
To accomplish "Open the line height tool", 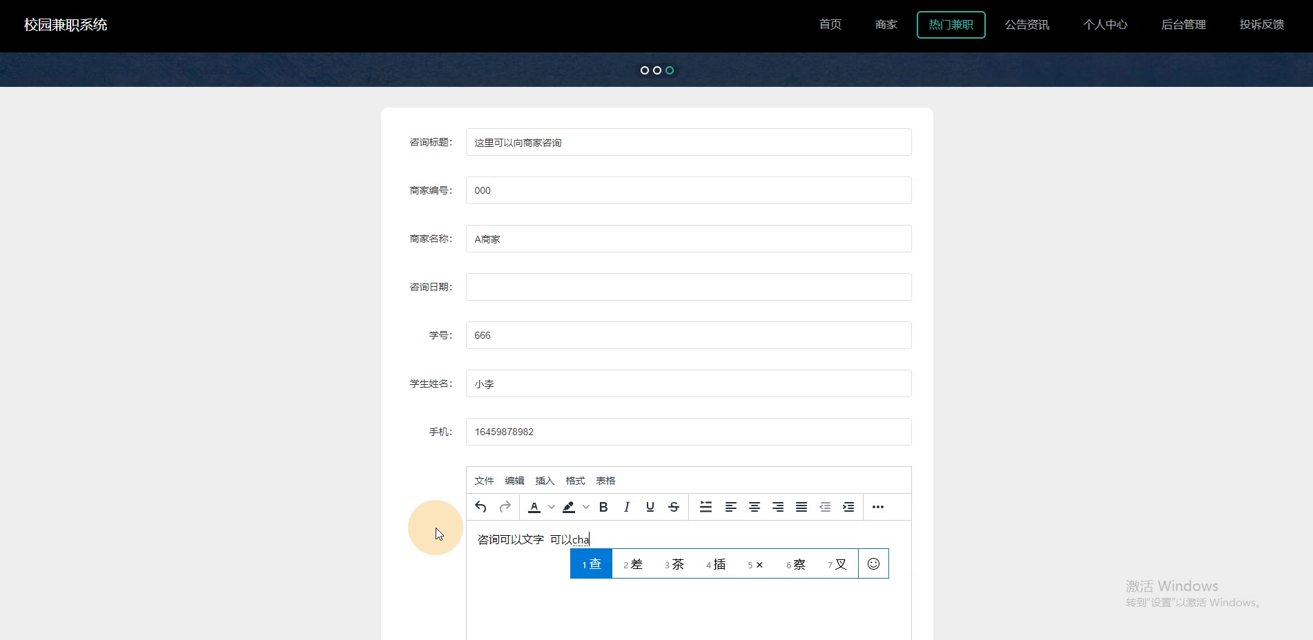I will tap(706, 507).
